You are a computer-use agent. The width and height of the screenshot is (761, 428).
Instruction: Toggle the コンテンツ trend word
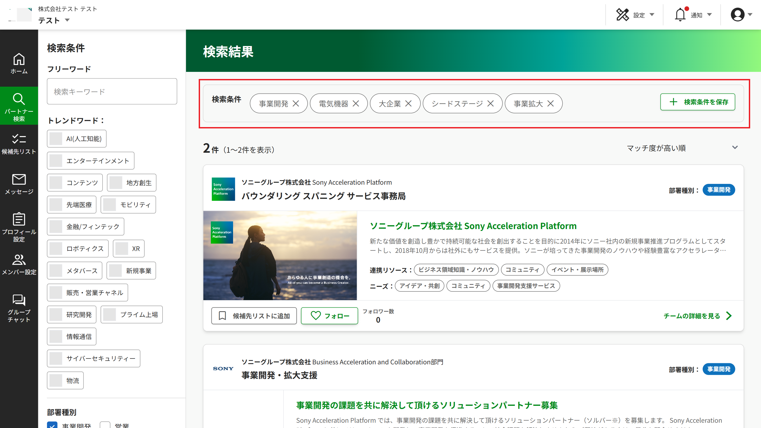[75, 183]
